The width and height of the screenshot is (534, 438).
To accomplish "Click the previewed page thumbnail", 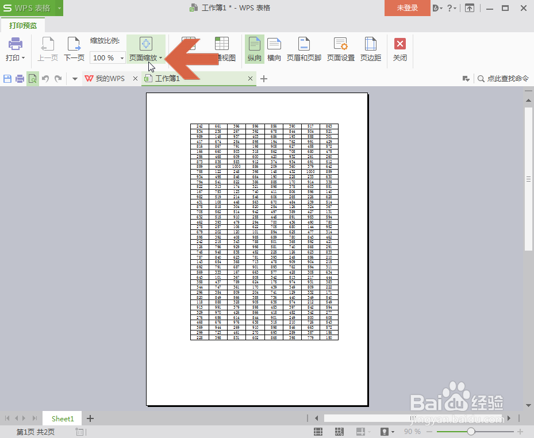I will 257,249.
